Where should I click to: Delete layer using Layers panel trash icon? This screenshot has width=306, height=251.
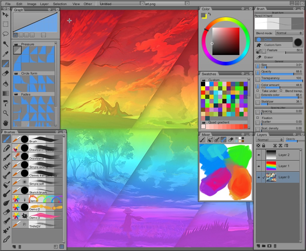pyautogui.click(x=275, y=246)
